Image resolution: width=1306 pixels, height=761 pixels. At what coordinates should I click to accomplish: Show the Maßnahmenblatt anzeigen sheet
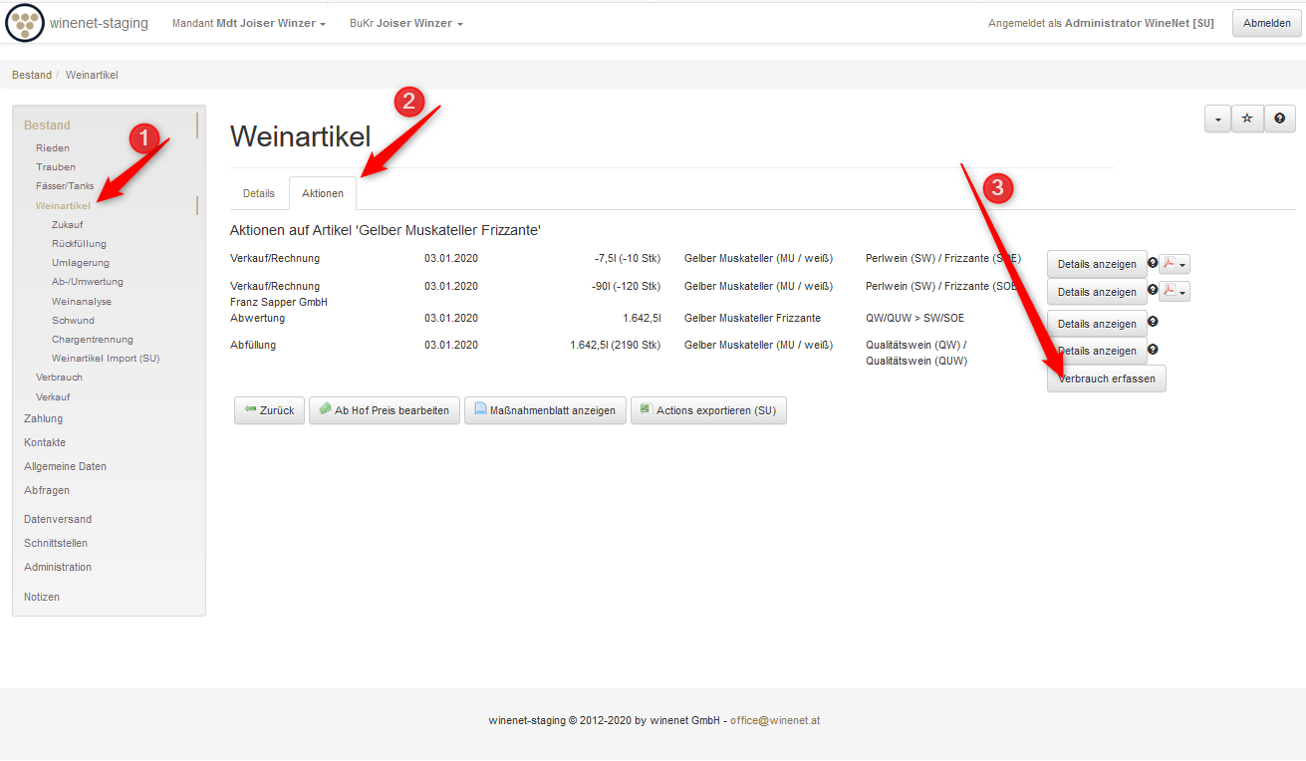(x=545, y=410)
